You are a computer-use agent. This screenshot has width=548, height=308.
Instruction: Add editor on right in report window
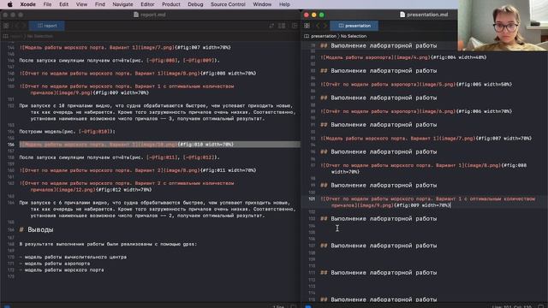coord(295,26)
